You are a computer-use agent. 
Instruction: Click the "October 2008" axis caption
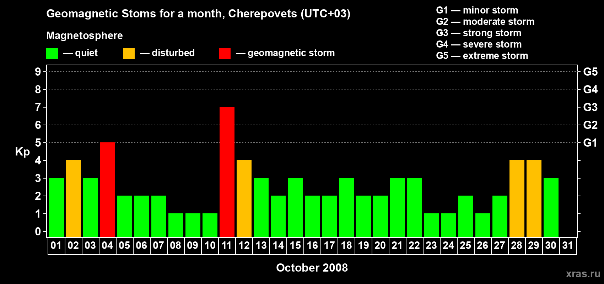(x=312, y=268)
